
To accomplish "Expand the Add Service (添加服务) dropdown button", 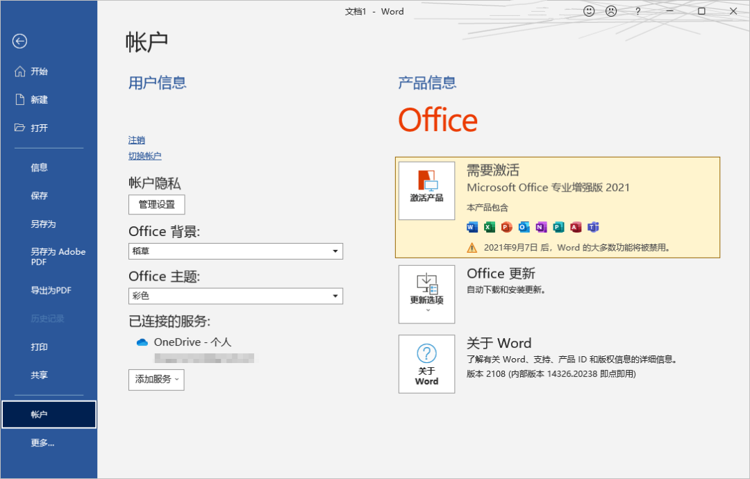I will click(x=156, y=380).
